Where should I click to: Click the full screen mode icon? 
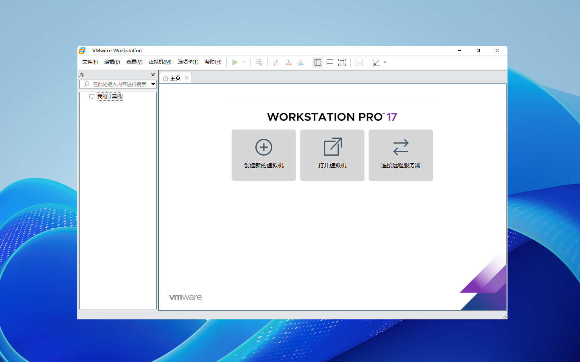coord(342,62)
